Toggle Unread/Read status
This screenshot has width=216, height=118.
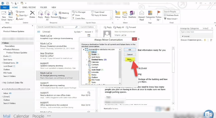pos(142,16)
